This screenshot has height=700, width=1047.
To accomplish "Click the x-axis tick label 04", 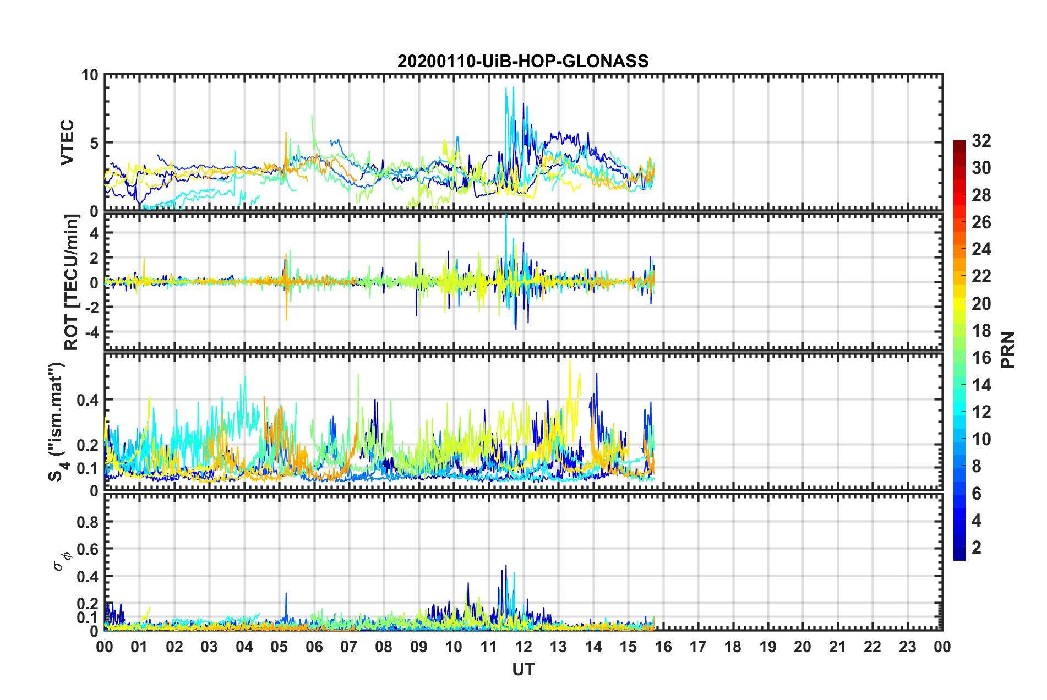I will [244, 647].
